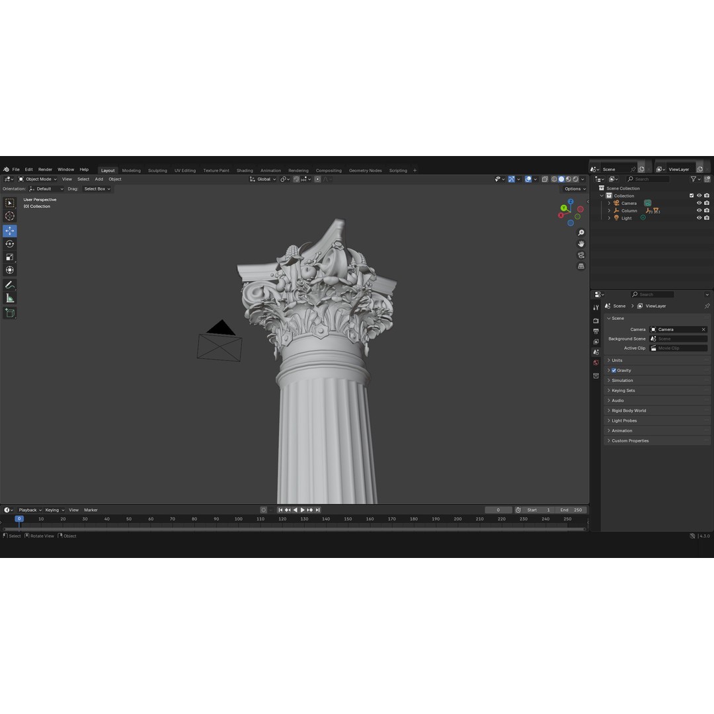This screenshot has width=714, height=714.
Task: Expand the Rigid Body World section
Action: click(x=629, y=410)
